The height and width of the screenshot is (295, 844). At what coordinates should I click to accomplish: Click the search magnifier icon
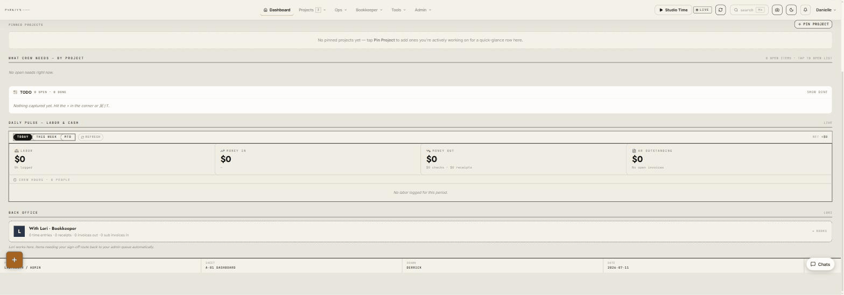736,10
